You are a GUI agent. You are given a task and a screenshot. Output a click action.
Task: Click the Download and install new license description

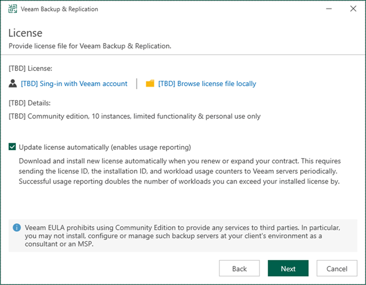(x=180, y=171)
